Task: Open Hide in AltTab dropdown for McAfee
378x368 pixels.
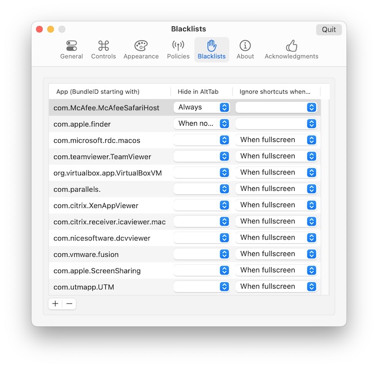Action: (201, 107)
